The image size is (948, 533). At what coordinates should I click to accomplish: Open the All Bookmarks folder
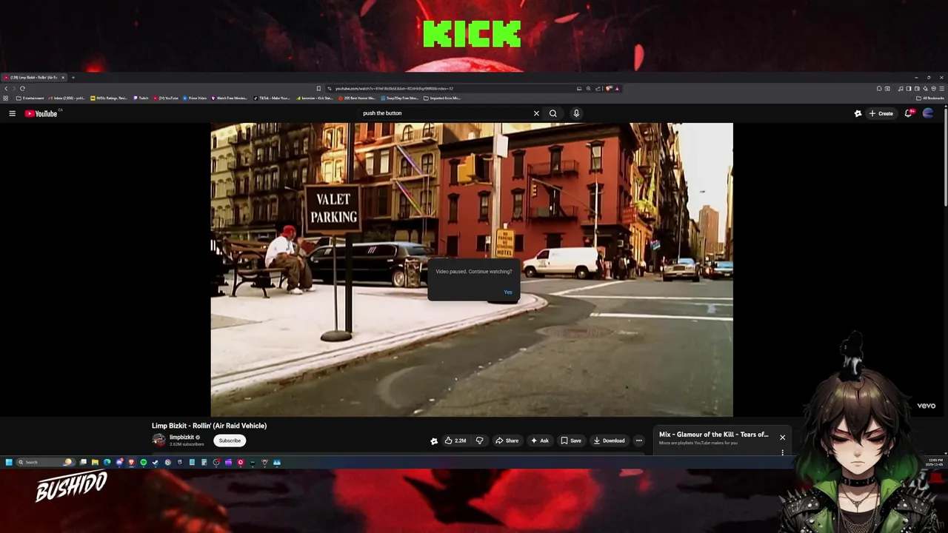point(930,98)
